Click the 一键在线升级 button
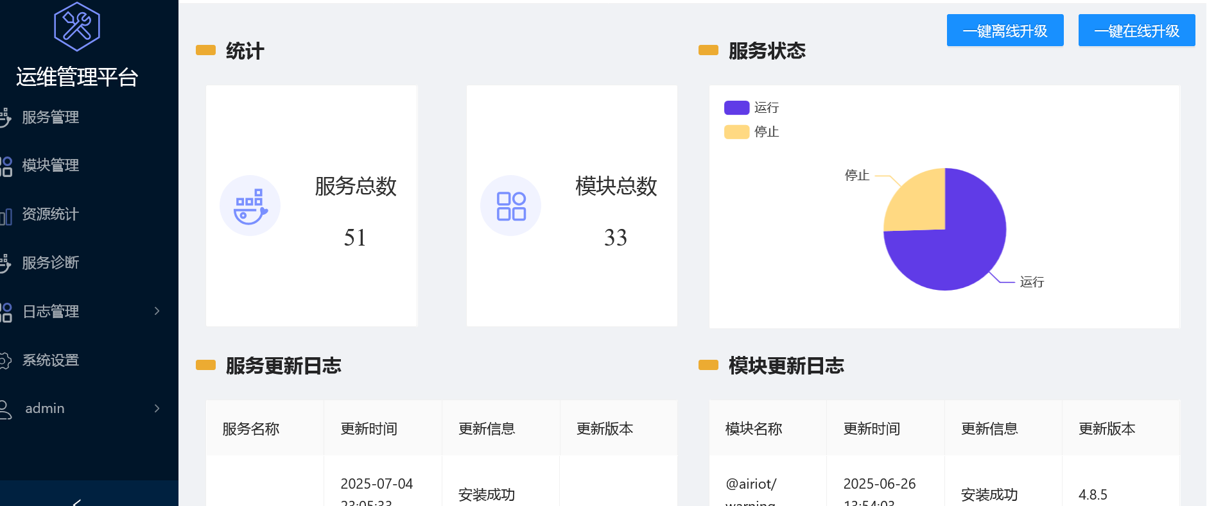The image size is (1207, 506). (1137, 30)
